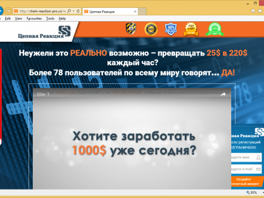Screen dimensions: 264x198
Task: Click the Favourites star icon
Action: tap(260, 11)
